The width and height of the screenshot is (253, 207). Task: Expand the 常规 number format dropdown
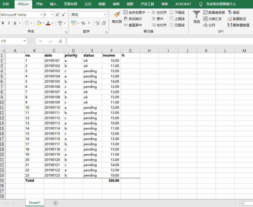pyautogui.click(x=105, y=14)
